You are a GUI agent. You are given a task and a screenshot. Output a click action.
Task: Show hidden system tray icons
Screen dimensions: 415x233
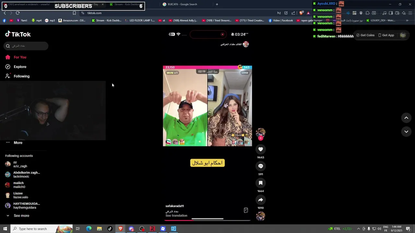click(358, 229)
